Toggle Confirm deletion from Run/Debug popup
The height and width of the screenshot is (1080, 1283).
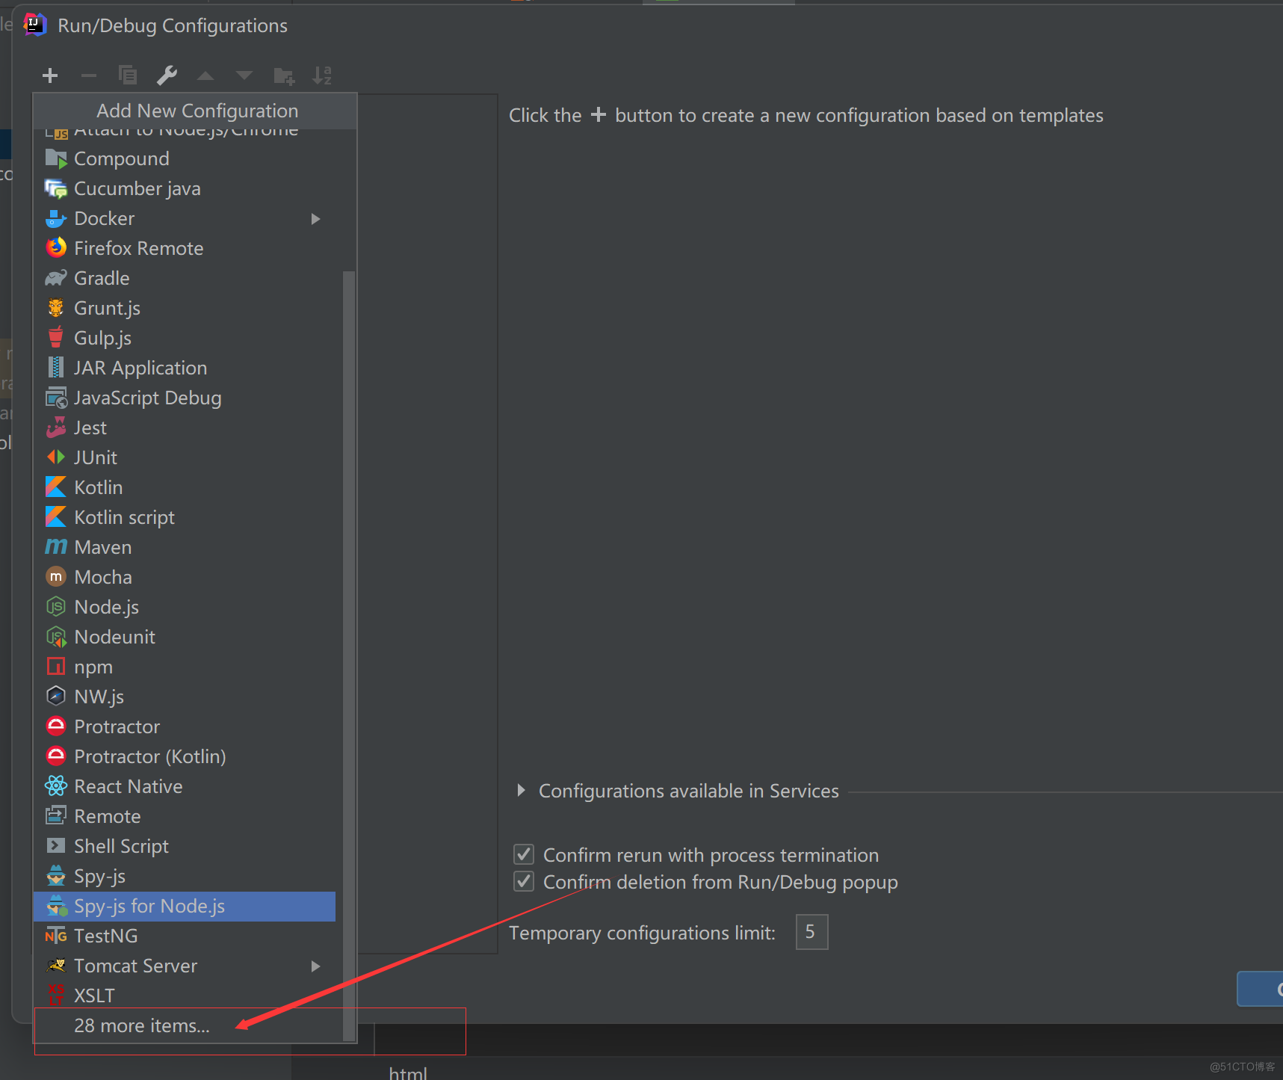524,882
